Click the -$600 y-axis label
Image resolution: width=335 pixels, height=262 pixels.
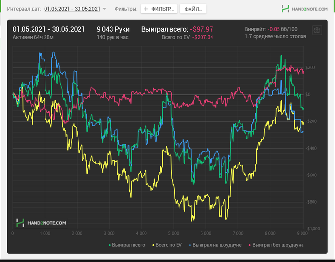point(311,175)
